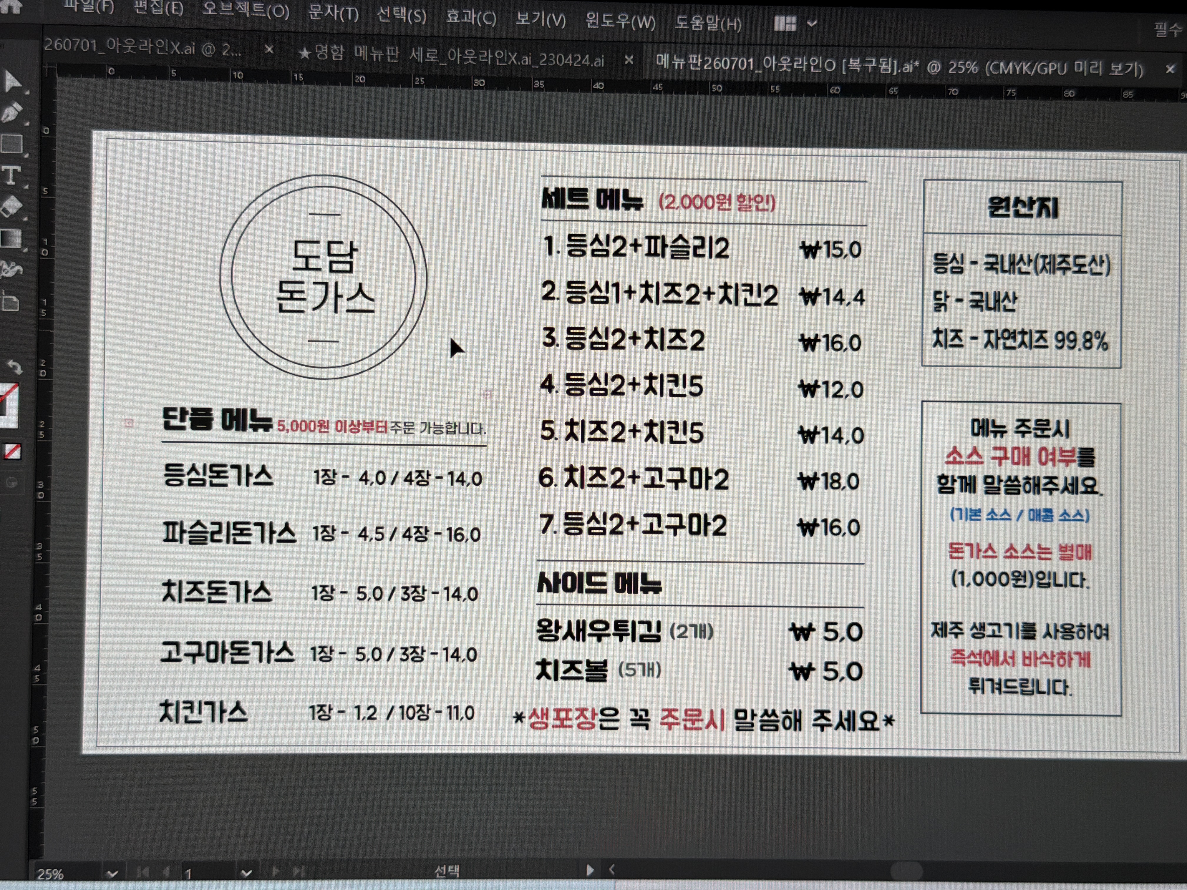
Task: Open the 효과(C) menu
Action: [471, 17]
